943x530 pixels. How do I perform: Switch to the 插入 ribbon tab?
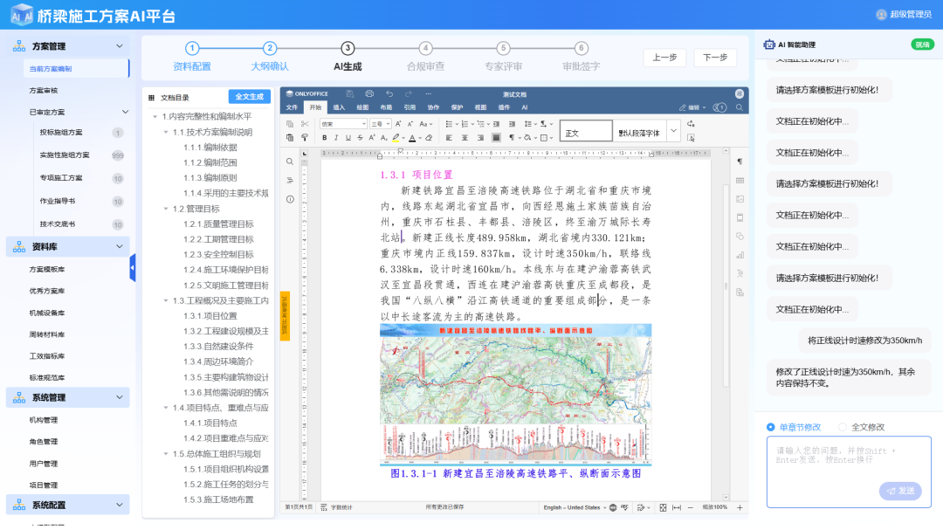point(339,107)
